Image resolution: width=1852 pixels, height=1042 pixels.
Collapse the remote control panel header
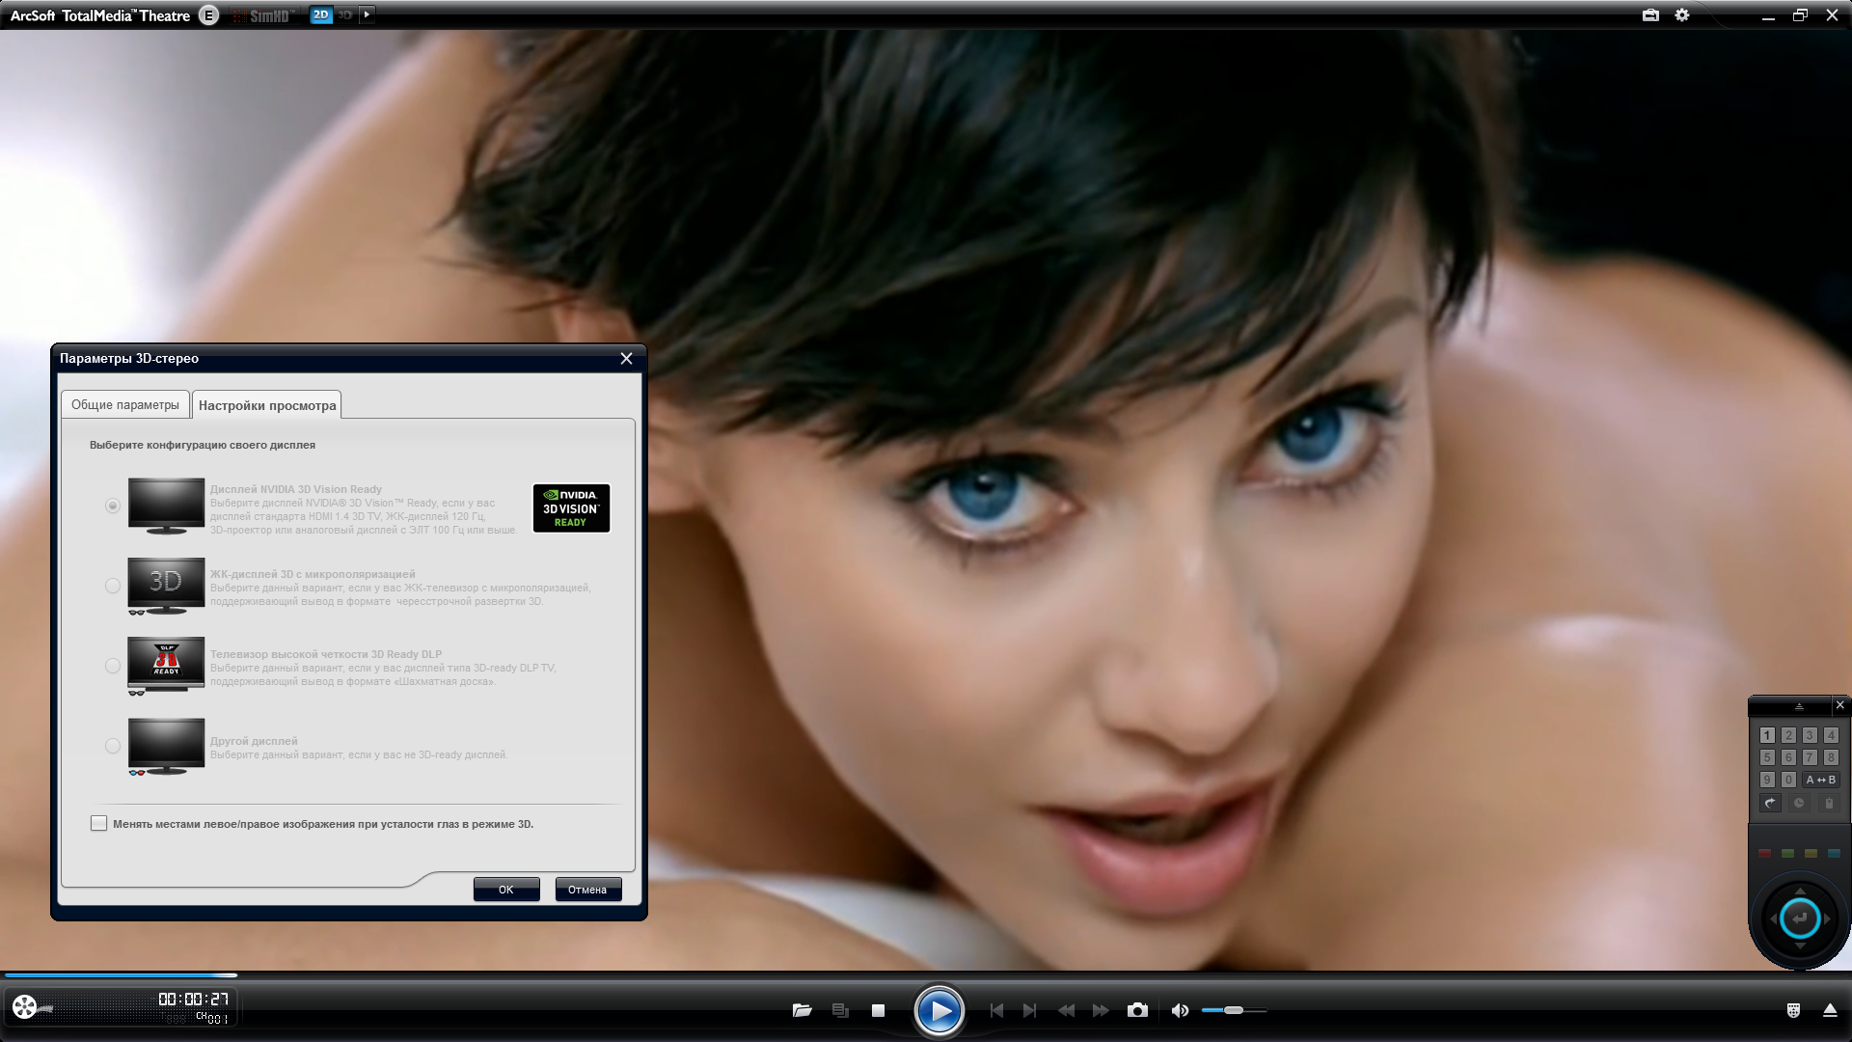point(1798,706)
